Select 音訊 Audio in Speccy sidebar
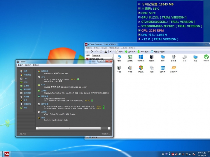 pyautogui.click(x=24, y=100)
